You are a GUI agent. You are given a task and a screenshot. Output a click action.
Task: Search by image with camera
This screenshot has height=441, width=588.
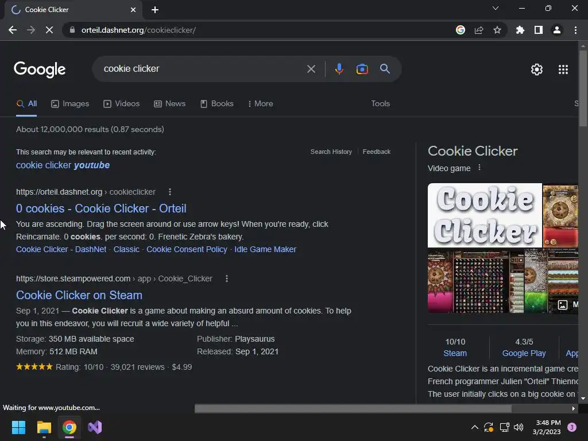pos(362,69)
